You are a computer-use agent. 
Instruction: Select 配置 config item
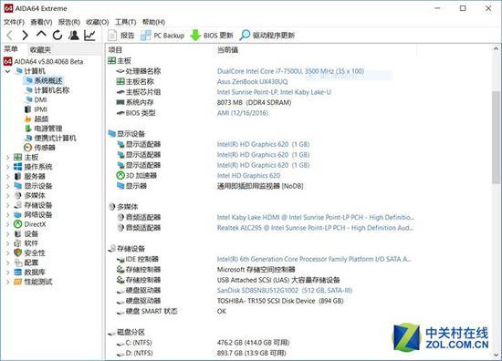(x=26, y=263)
